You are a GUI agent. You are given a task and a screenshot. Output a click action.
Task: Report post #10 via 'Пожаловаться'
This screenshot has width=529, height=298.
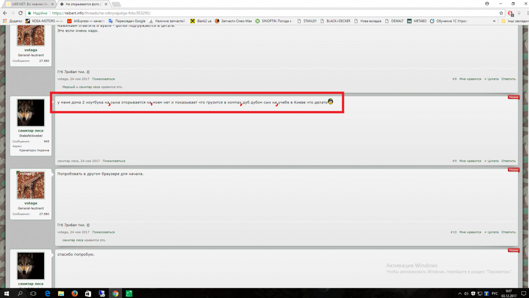pyautogui.click(x=103, y=232)
